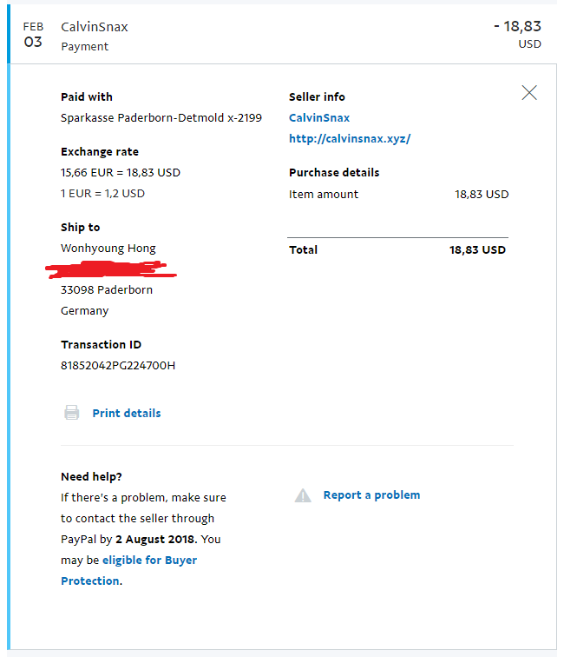
Task: Click the recipient name Wonhyoung Hong
Action: tap(108, 248)
